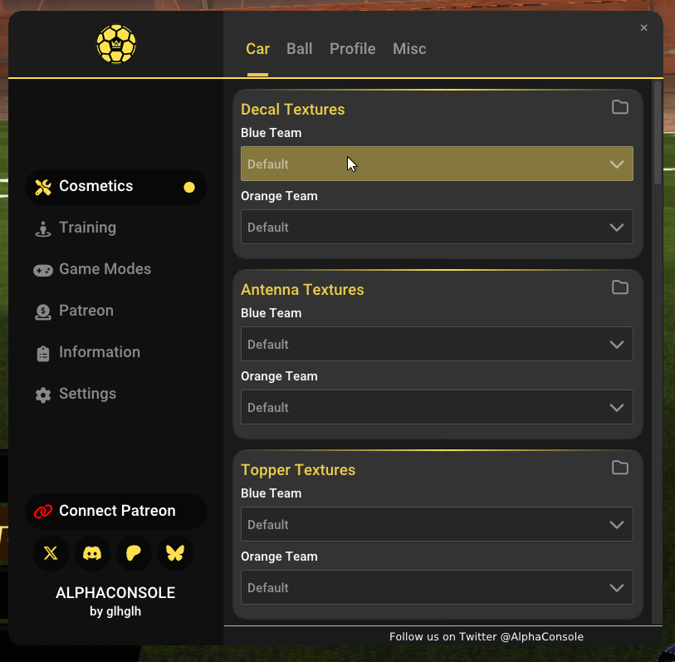Image resolution: width=675 pixels, height=662 pixels.
Task: Open the Antenna Textures Orange Team dropdown
Action: 437,407
